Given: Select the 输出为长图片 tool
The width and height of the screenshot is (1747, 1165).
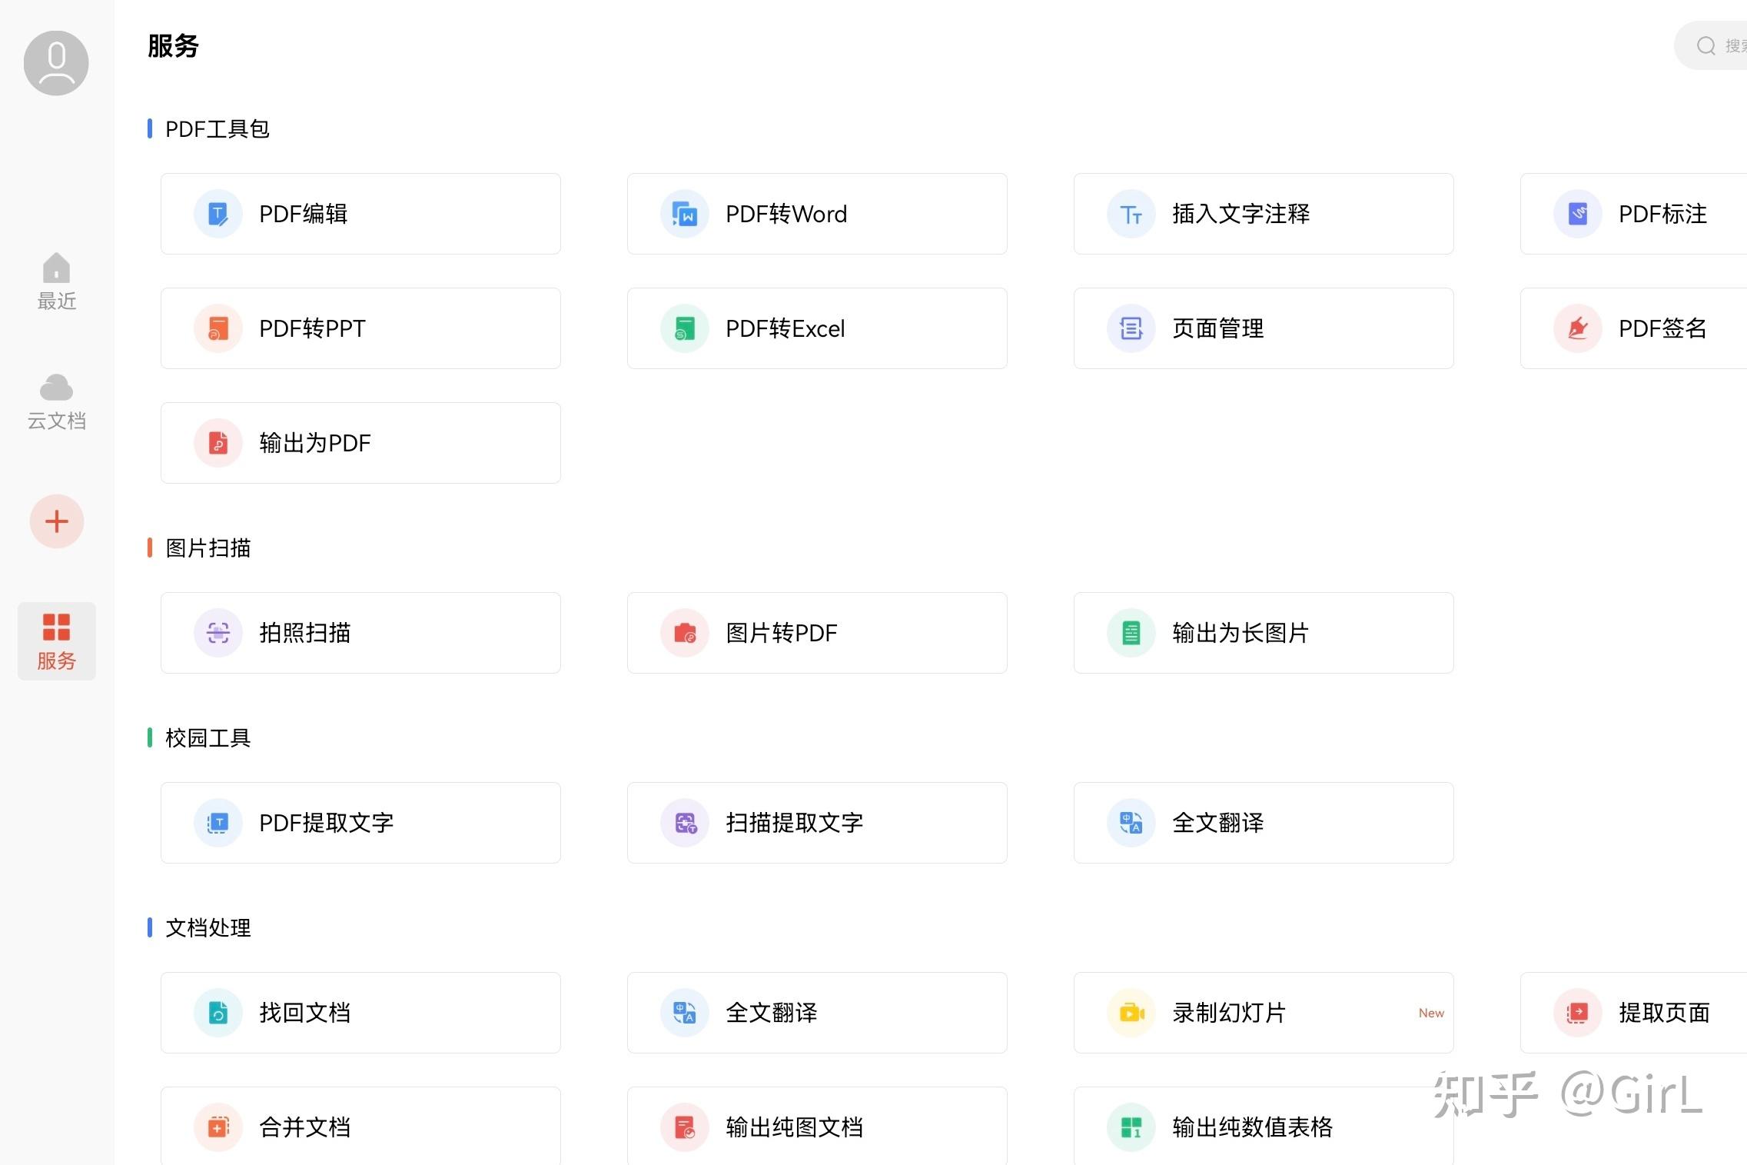Looking at the screenshot, I should [x=1262, y=632].
